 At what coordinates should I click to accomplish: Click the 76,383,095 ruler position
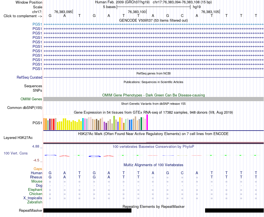(x=63, y=12)
